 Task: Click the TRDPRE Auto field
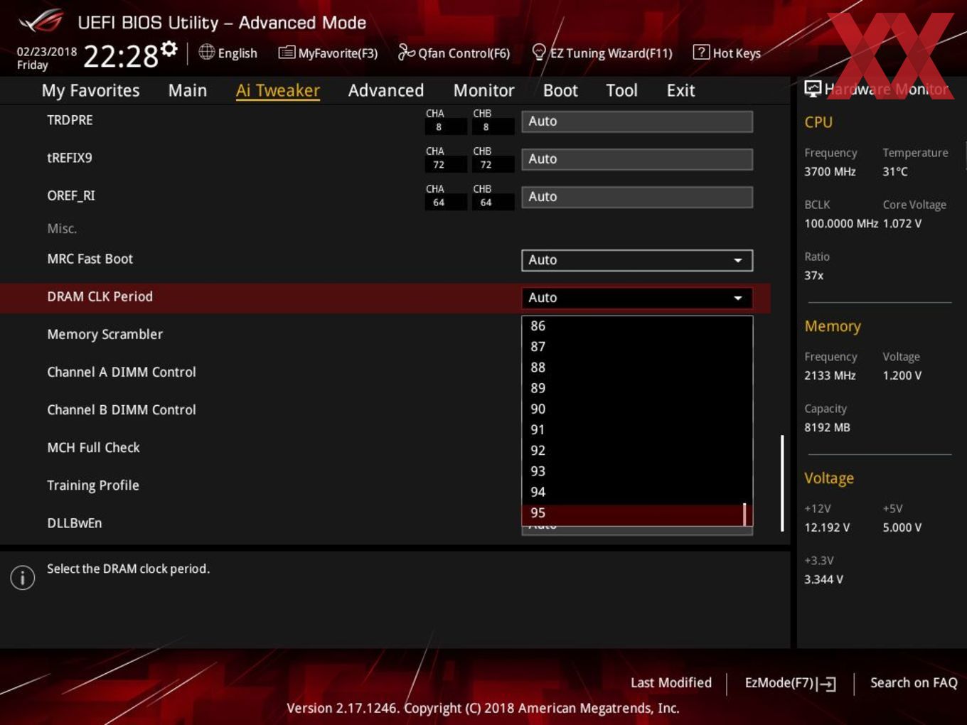[637, 122]
